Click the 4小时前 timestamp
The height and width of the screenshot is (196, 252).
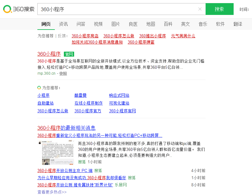(198, 170)
